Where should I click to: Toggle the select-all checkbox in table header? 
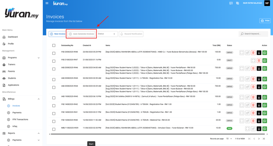[54, 45]
